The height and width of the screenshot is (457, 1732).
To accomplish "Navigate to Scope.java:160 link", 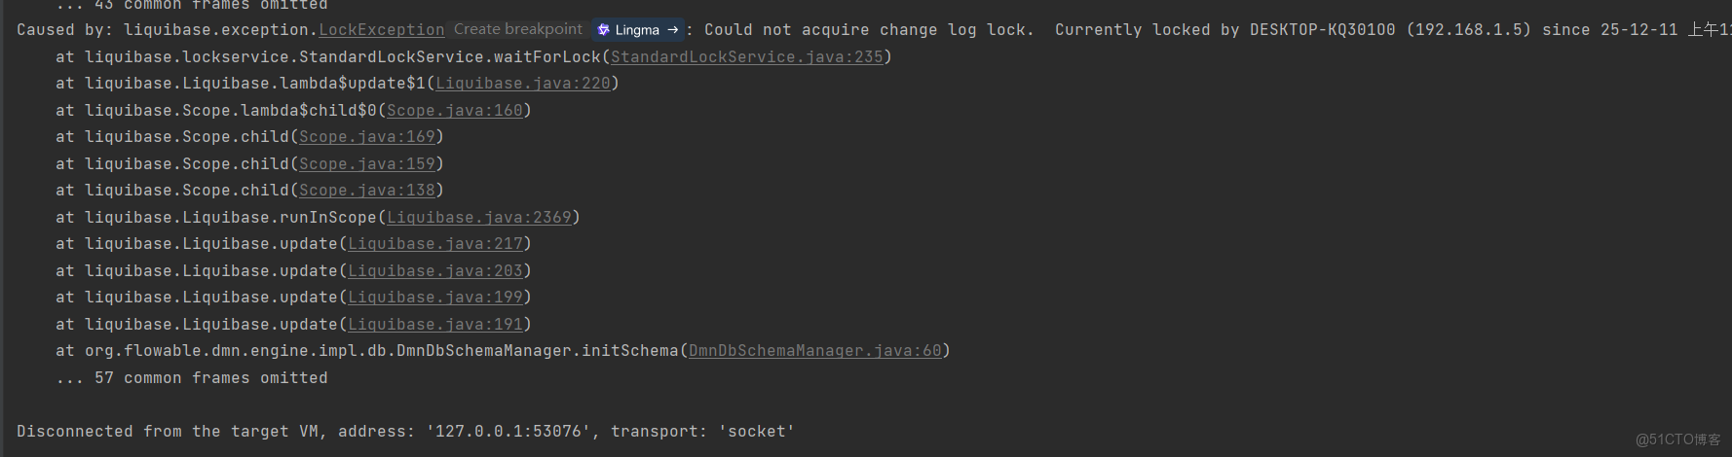I will point(454,111).
